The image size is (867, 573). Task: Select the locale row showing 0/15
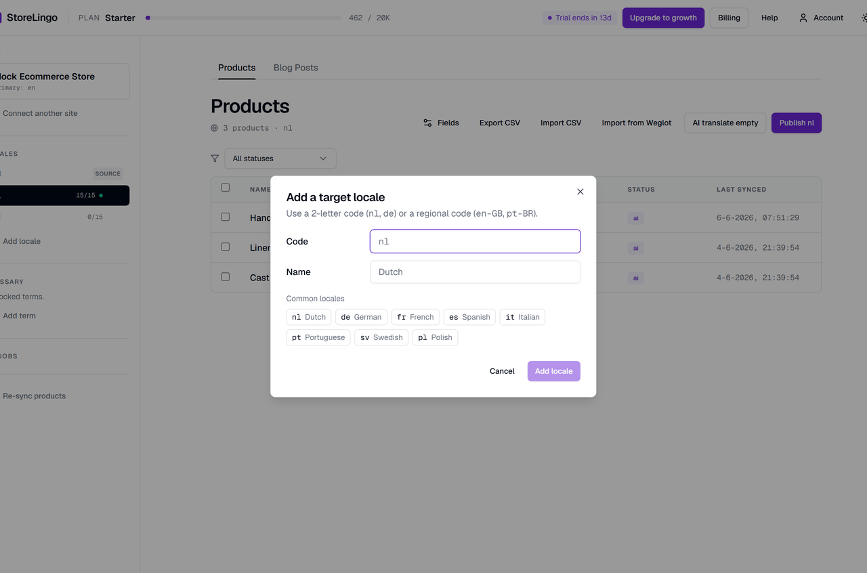64,217
